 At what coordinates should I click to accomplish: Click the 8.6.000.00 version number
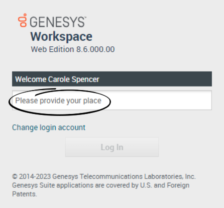(x=96, y=49)
